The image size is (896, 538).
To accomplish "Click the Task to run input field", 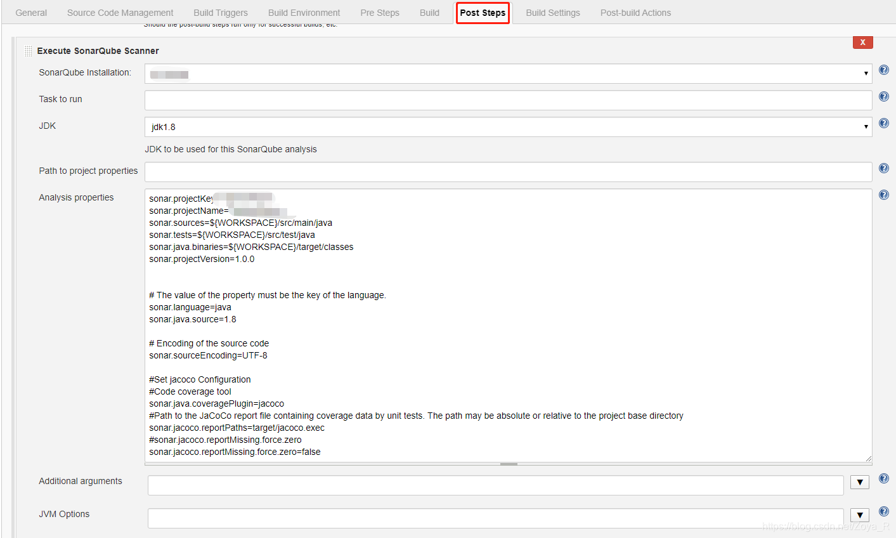I will click(x=509, y=100).
